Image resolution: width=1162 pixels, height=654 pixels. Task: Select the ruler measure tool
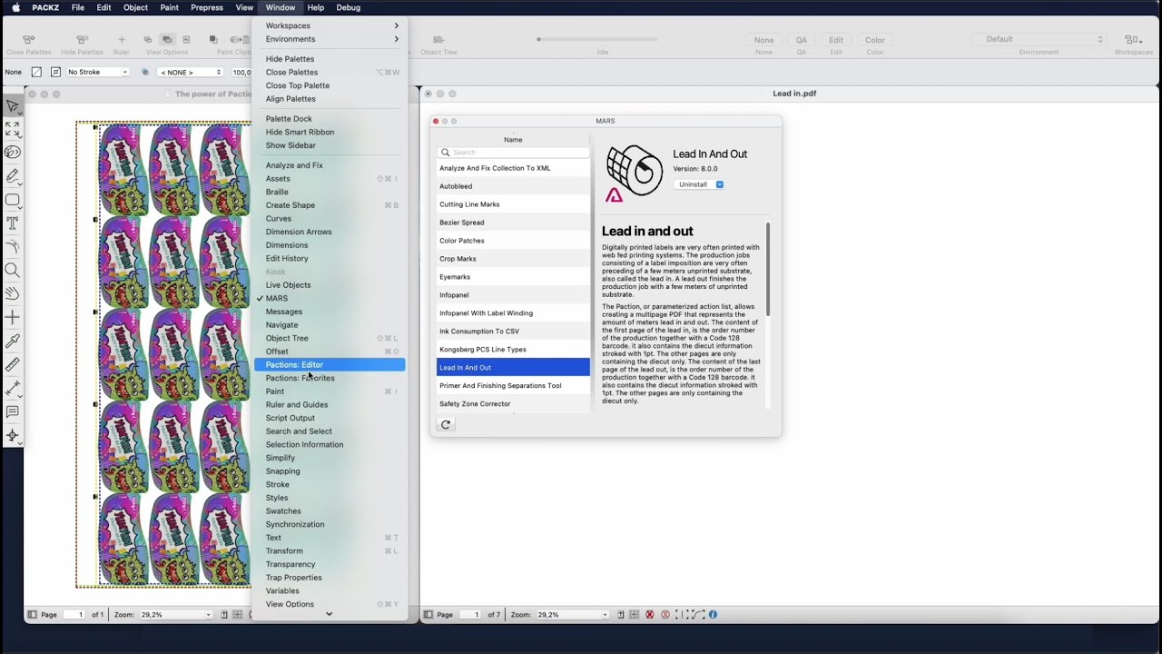(x=13, y=365)
